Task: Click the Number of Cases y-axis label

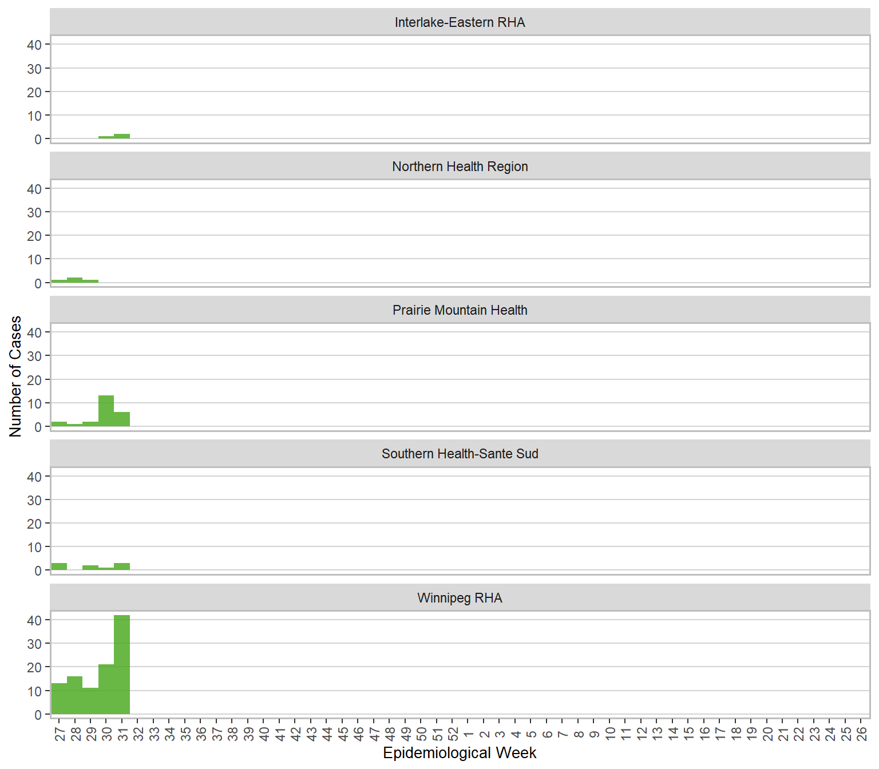Action: [15, 376]
